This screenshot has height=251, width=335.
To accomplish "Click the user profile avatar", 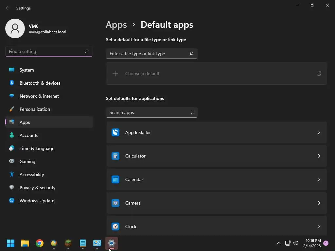I will tap(15, 28).
